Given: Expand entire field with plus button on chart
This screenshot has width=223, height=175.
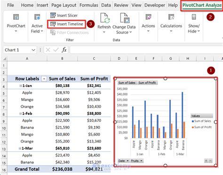Looking at the screenshot, I should [x=206, y=161].
